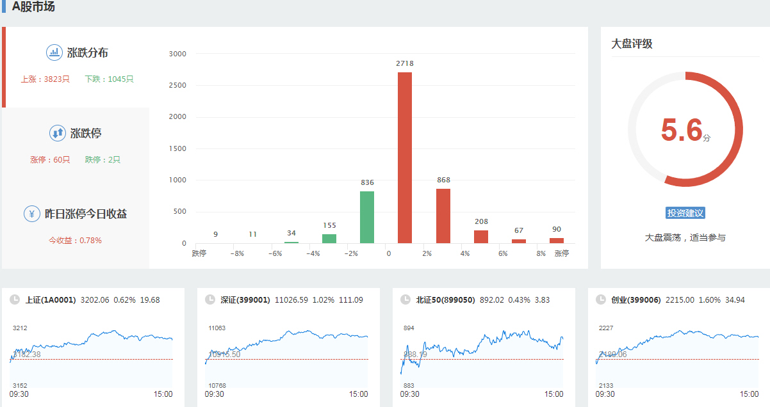The height and width of the screenshot is (407, 770).
Task: Click the clock icon next to 创业(399006)
Action: (600, 299)
